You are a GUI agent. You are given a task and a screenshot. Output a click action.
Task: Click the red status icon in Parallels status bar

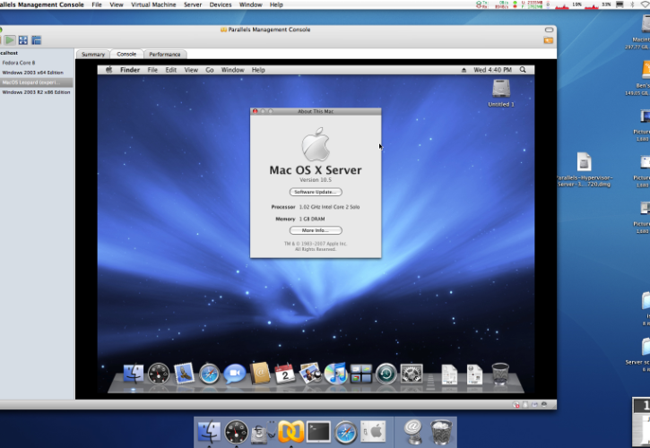516,405
